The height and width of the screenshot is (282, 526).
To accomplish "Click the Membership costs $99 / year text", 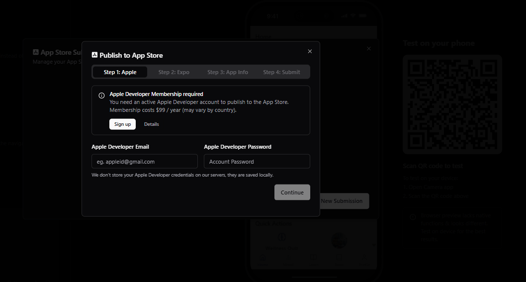I will 173,110.
